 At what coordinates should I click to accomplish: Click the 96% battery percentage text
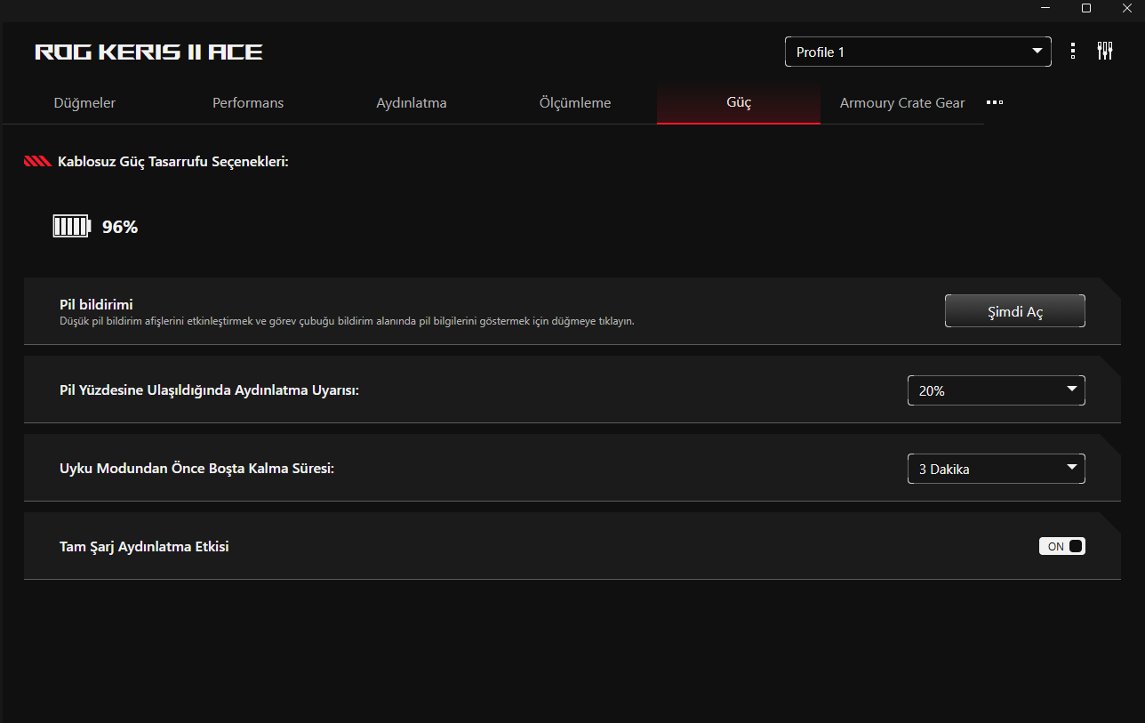pyautogui.click(x=120, y=227)
